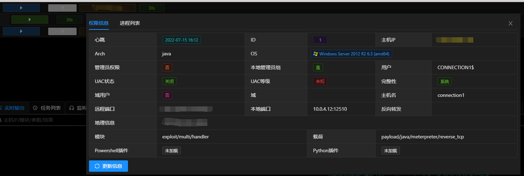Click the play arrow in the top blue row
Viewport: 524px width, 176px height.
tap(21, 8)
